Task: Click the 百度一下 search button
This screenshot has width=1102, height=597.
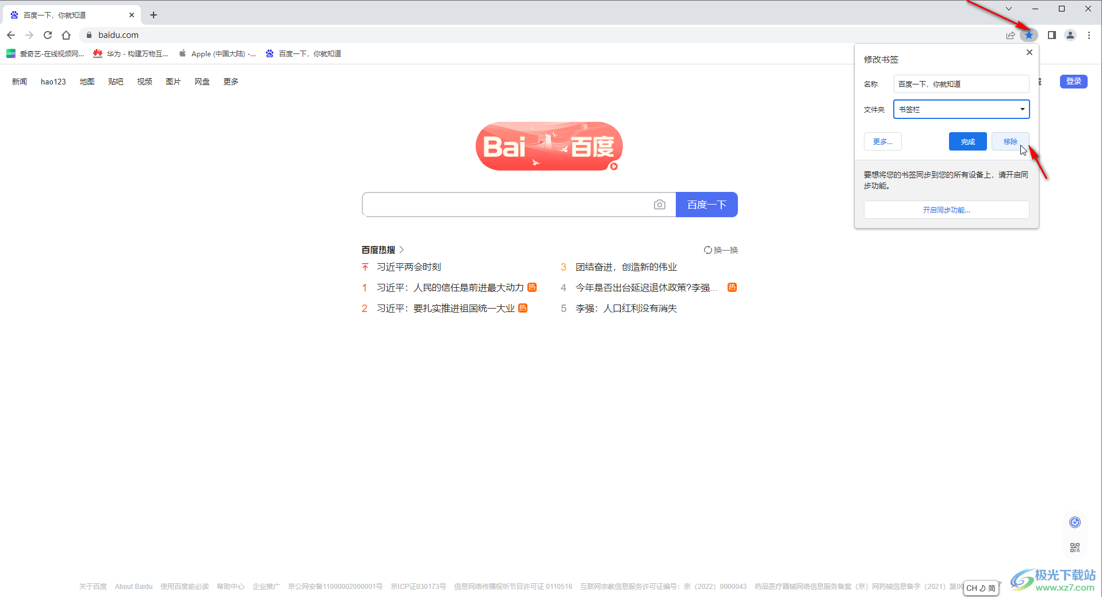Action: coord(707,205)
